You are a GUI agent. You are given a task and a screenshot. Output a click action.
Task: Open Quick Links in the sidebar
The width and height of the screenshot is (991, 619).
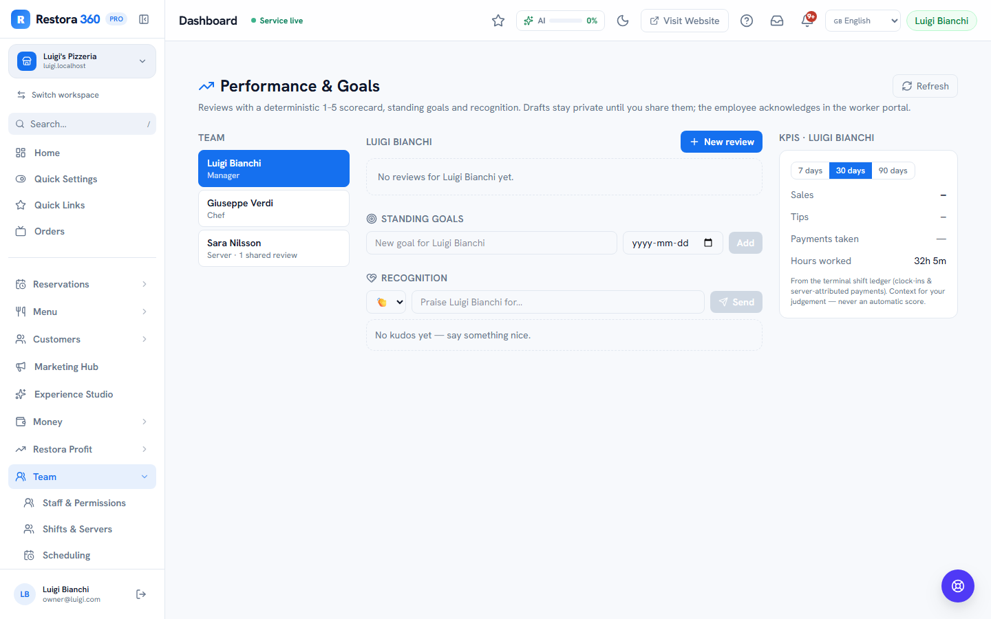(82, 205)
